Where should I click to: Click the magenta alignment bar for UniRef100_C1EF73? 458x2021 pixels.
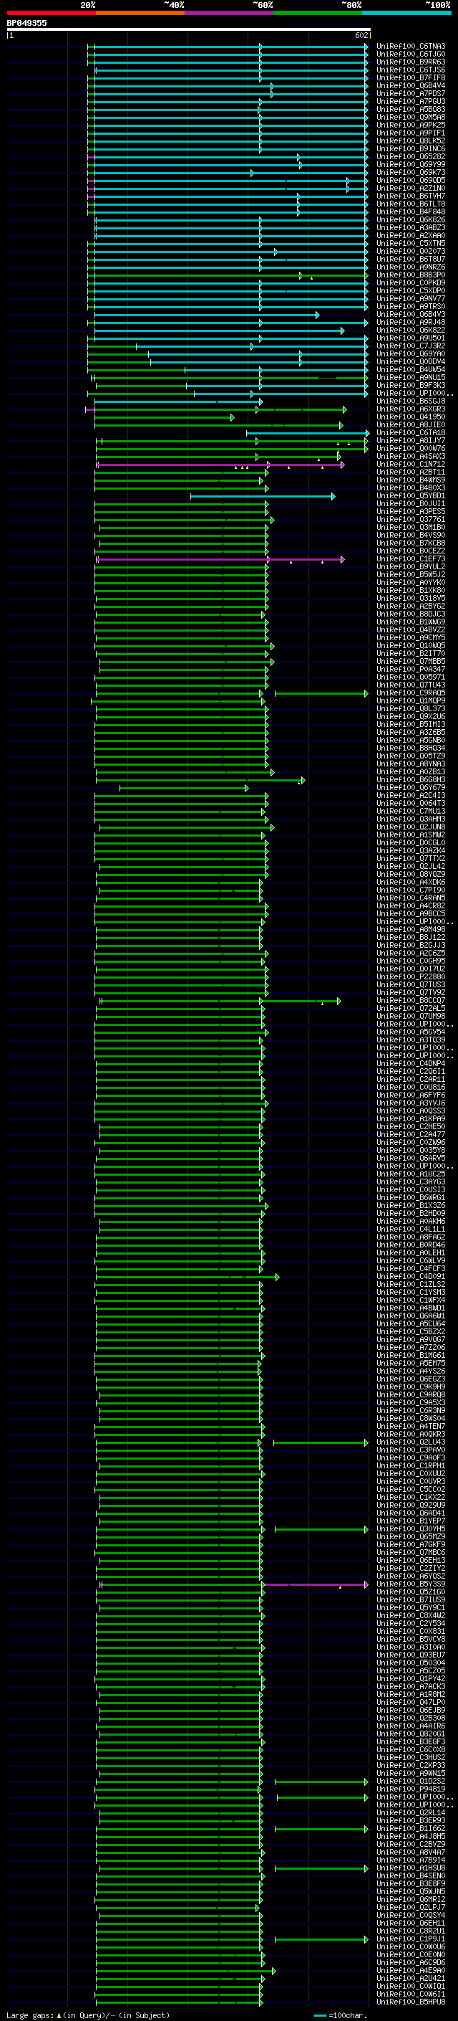click(220, 559)
